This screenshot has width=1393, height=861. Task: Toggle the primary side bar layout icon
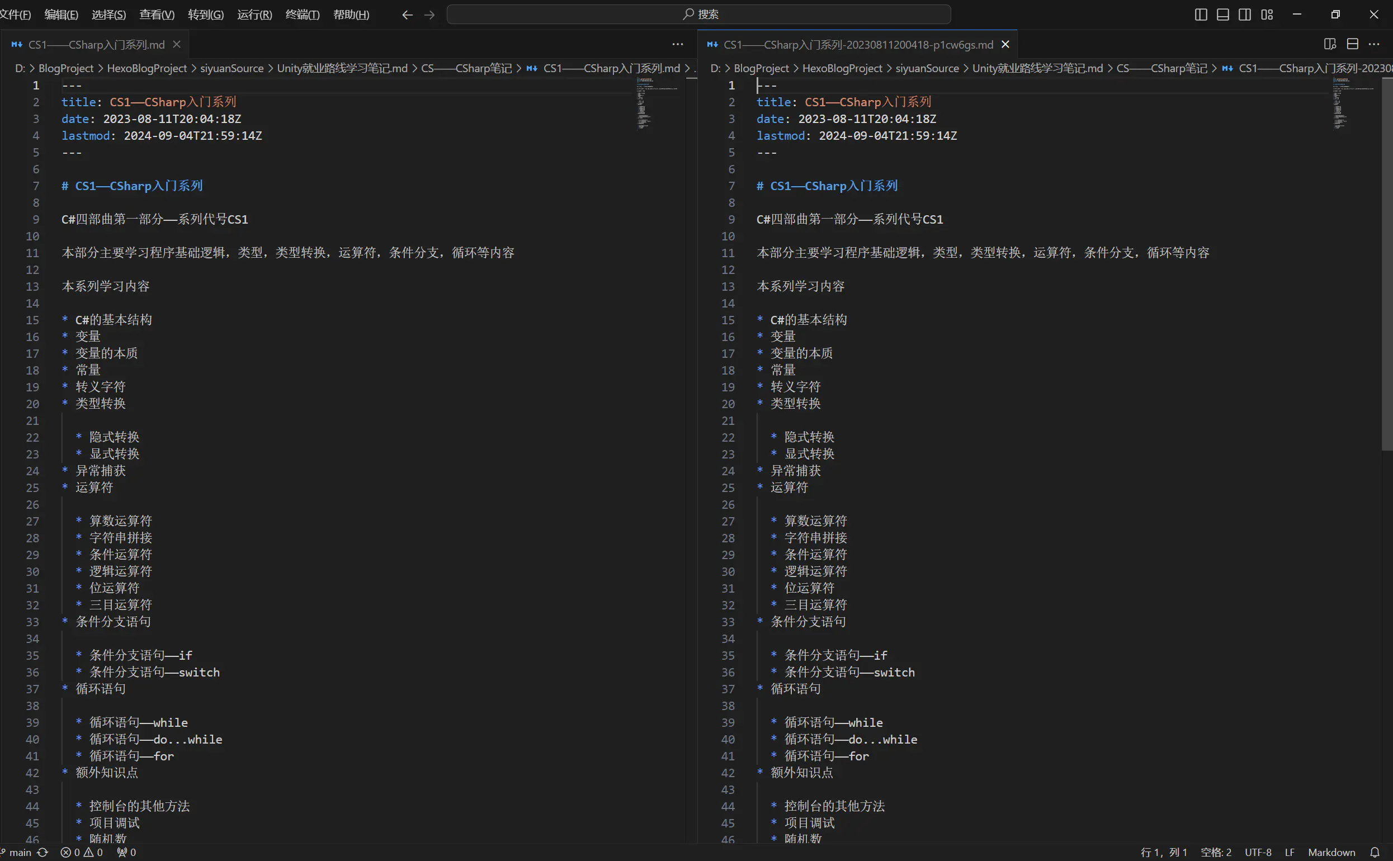point(1201,15)
